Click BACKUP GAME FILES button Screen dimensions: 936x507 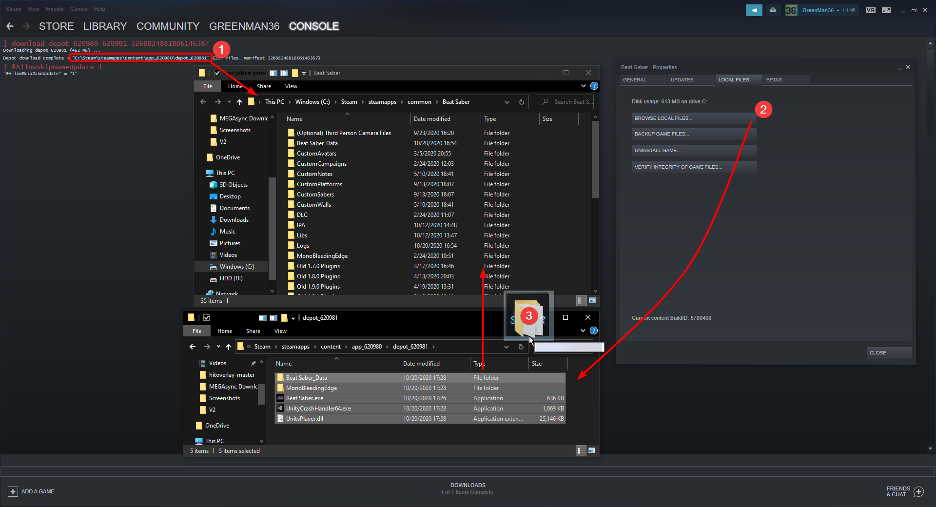(694, 134)
